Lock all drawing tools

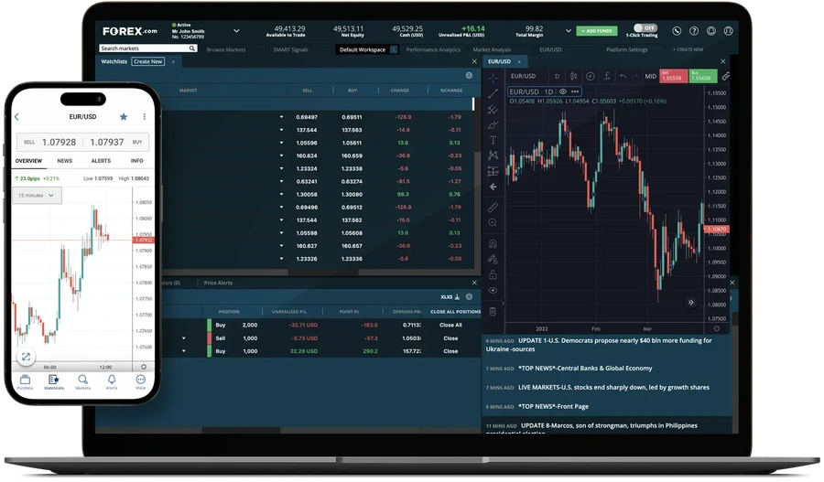pyautogui.click(x=493, y=274)
